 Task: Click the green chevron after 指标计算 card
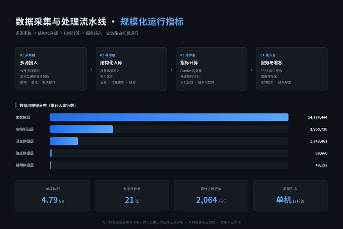pos(252,69)
